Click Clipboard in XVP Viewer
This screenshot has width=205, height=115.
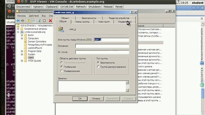tap(52, 7)
